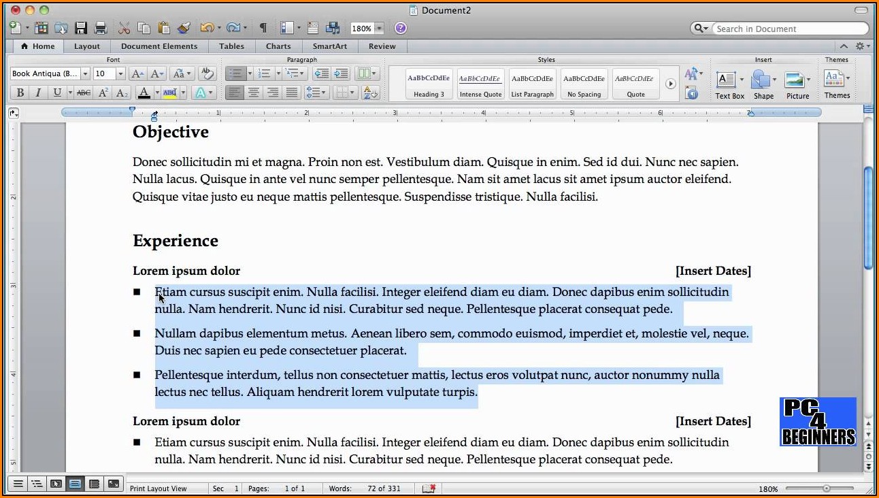Open the zoom percentage dropdown

tap(379, 29)
